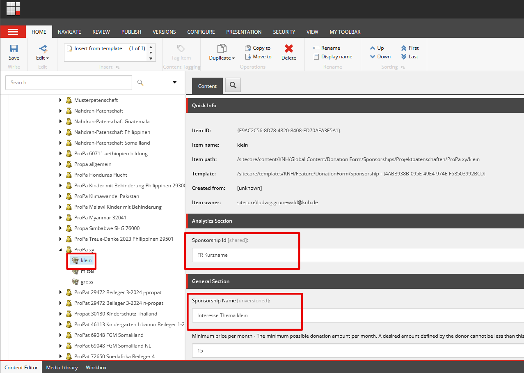
Task: Click in the tree Search field
Action: click(x=69, y=83)
